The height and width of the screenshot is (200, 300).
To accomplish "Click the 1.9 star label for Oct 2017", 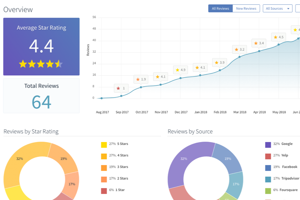I will (141, 79).
